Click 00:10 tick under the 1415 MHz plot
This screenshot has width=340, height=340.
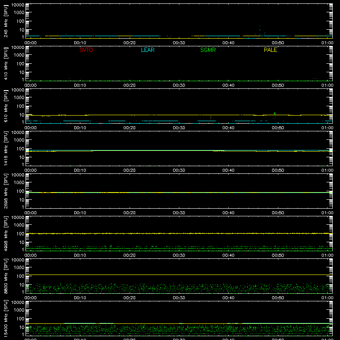pos(80,170)
